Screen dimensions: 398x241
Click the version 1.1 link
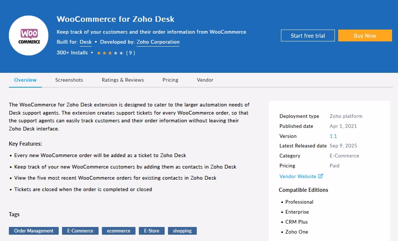pos(333,136)
